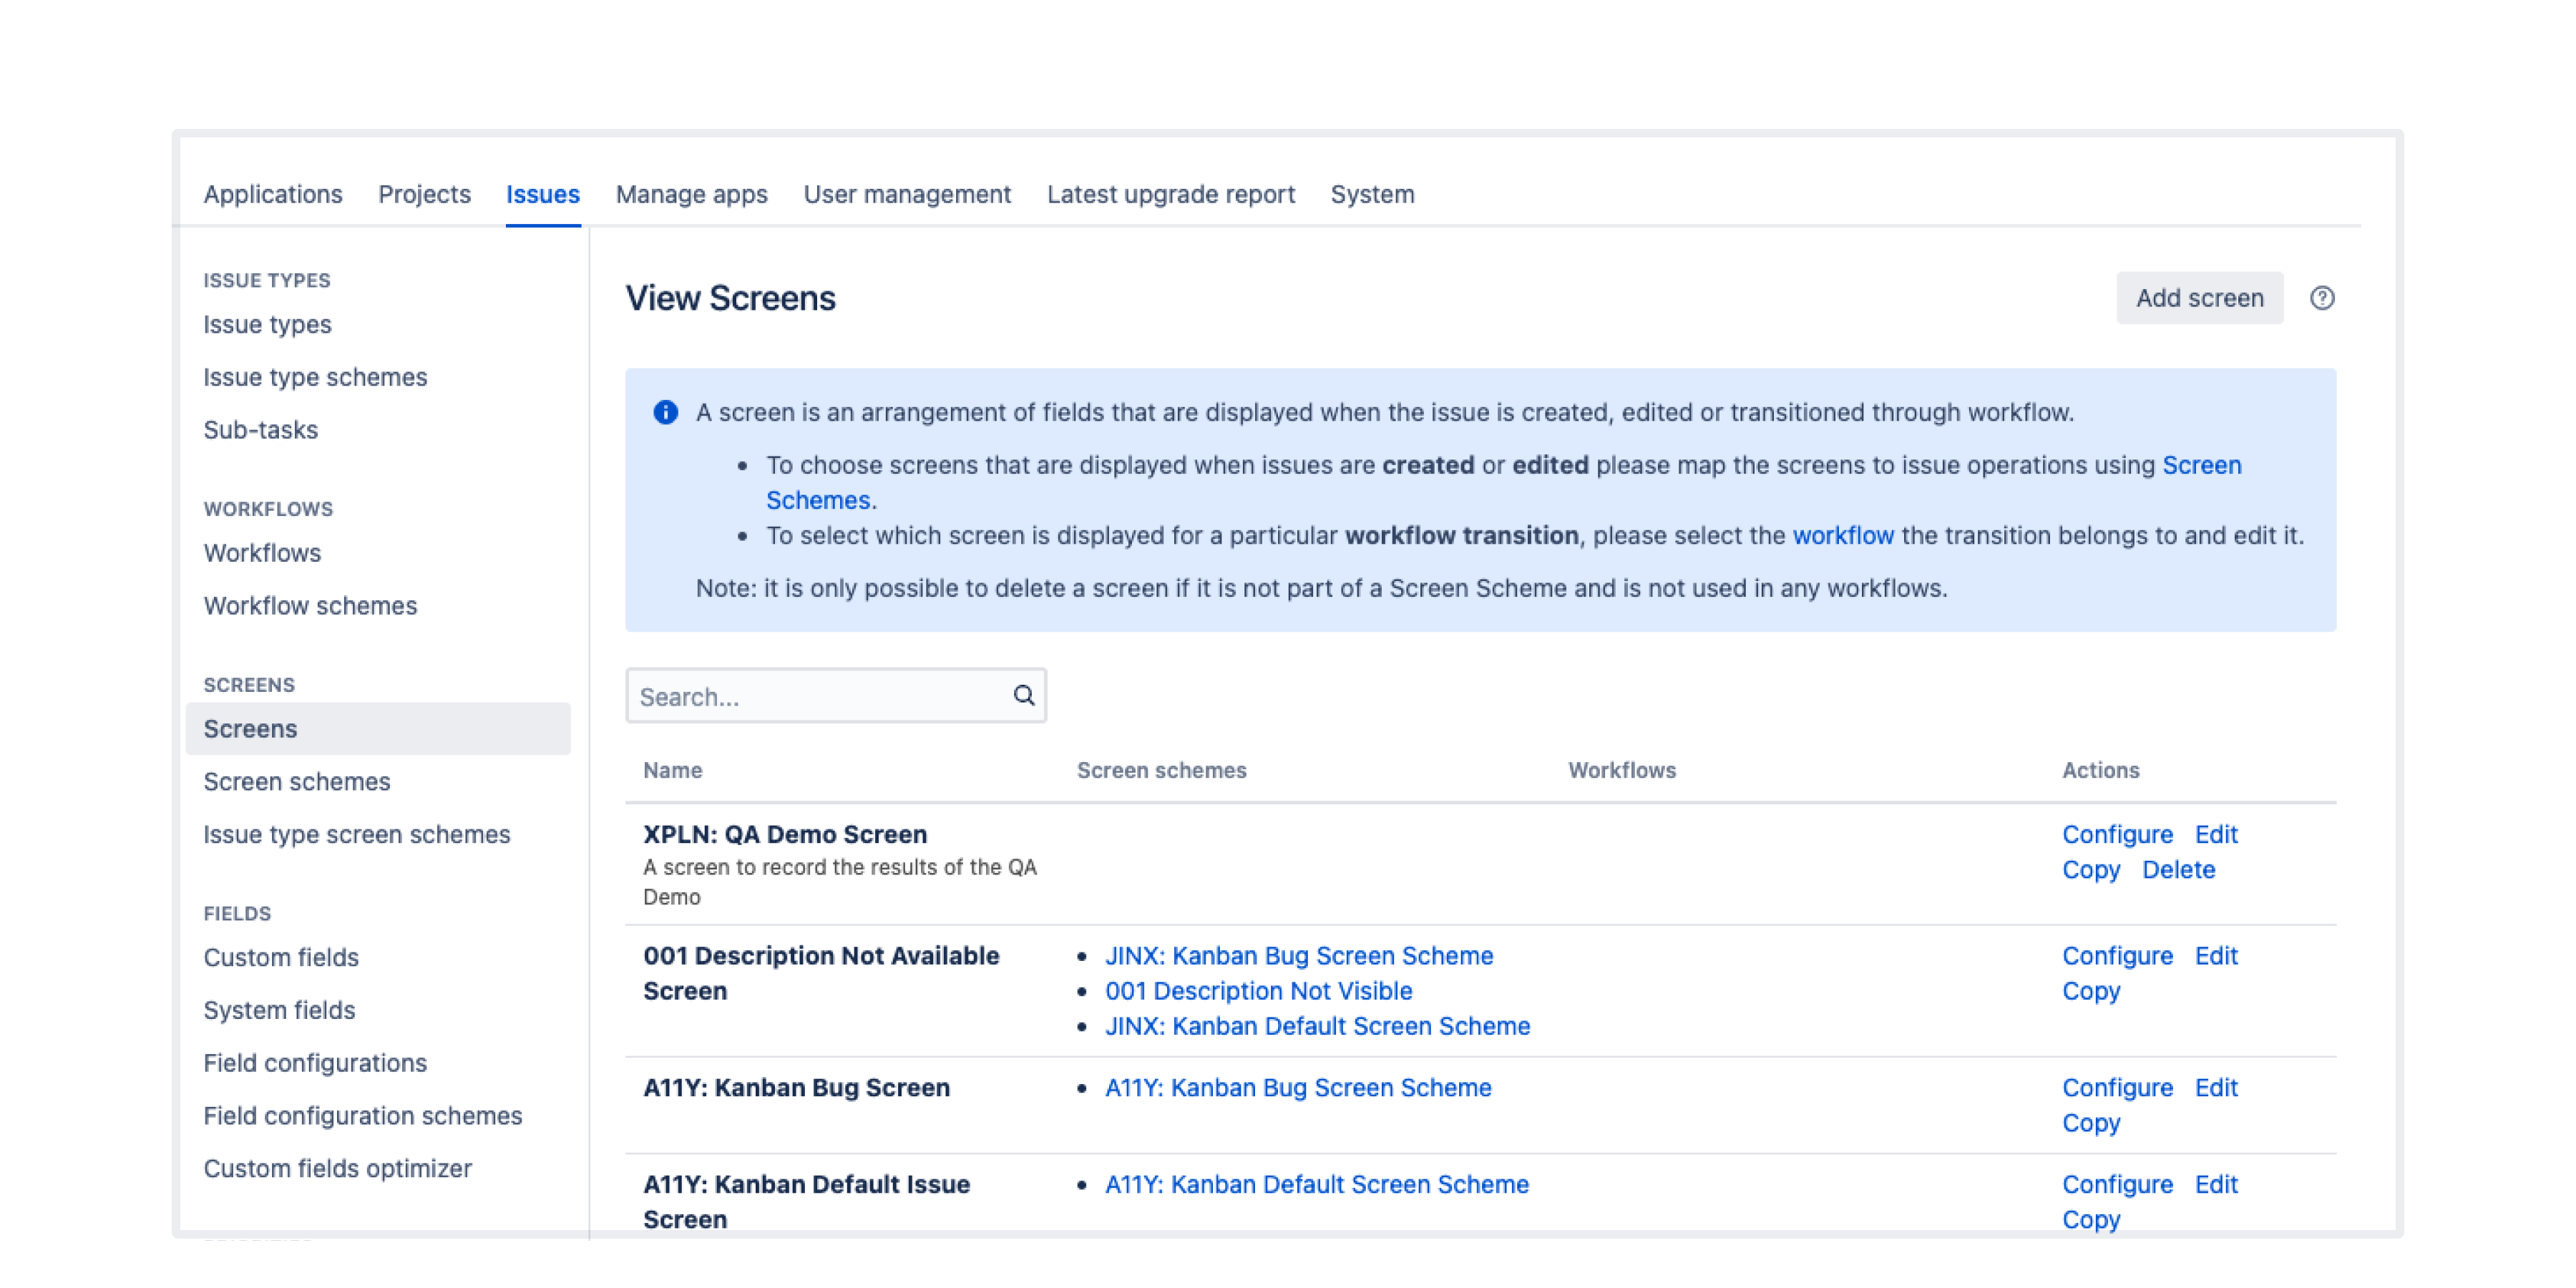Screen dimensions: 2576x1288
Task: Copy the A11Y: Kanban Bug Screen
Action: (x=2091, y=1123)
